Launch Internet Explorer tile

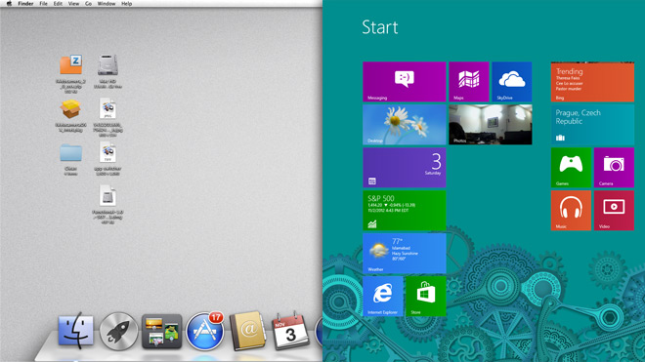382,296
